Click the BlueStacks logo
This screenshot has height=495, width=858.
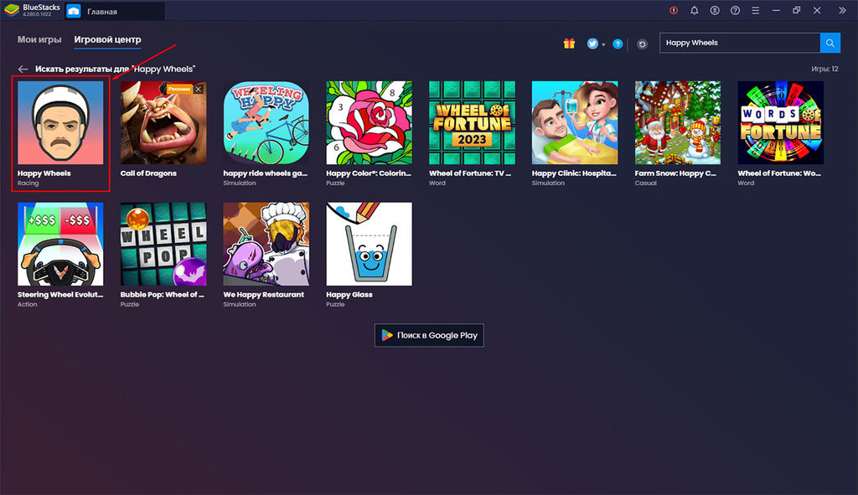point(12,10)
